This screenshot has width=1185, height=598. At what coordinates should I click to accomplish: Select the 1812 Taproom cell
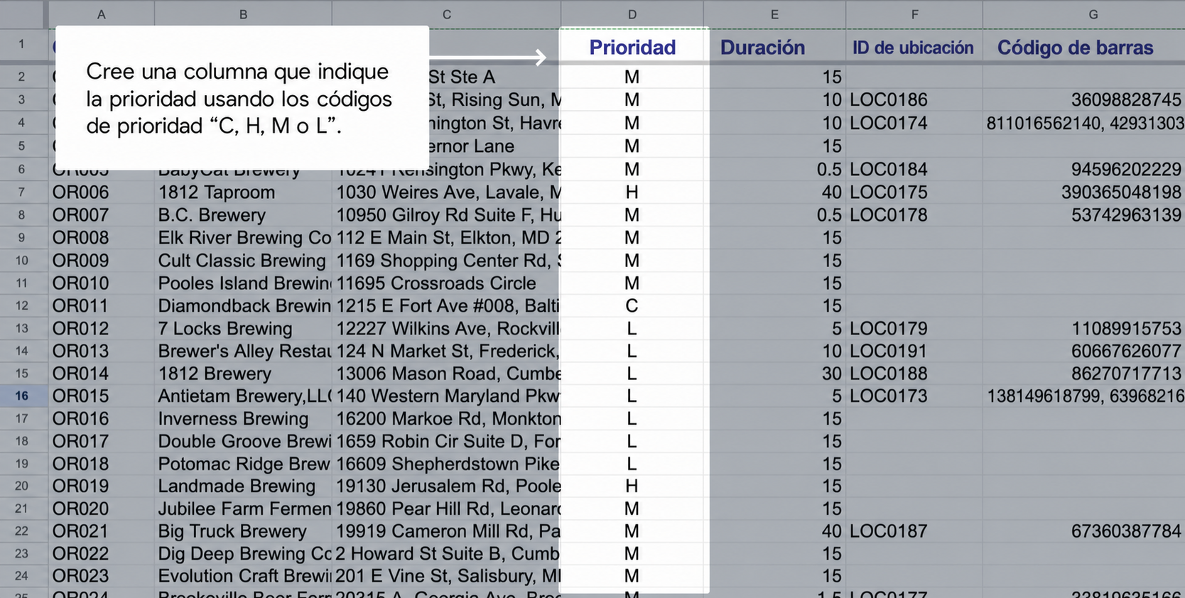243,192
